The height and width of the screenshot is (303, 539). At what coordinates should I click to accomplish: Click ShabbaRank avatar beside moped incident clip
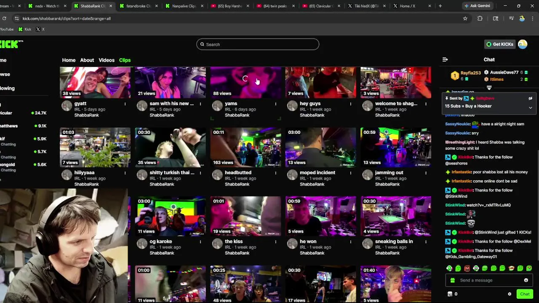point(292,175)
